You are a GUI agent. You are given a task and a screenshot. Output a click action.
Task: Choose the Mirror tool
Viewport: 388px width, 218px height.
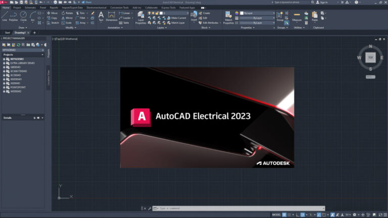point(67,18)
